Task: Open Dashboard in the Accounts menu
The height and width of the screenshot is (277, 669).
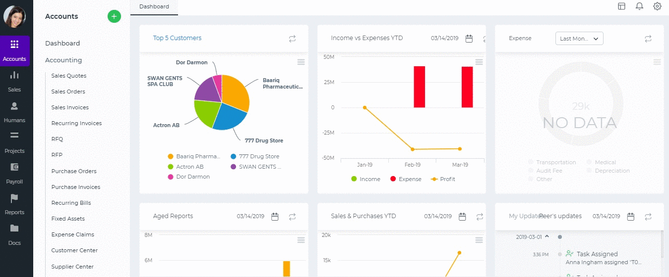Action: (x=62, y=44)
